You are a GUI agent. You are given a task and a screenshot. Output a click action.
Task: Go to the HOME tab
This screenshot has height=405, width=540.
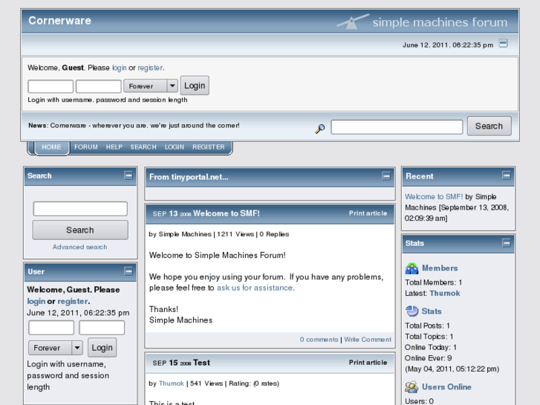[51, 147]
